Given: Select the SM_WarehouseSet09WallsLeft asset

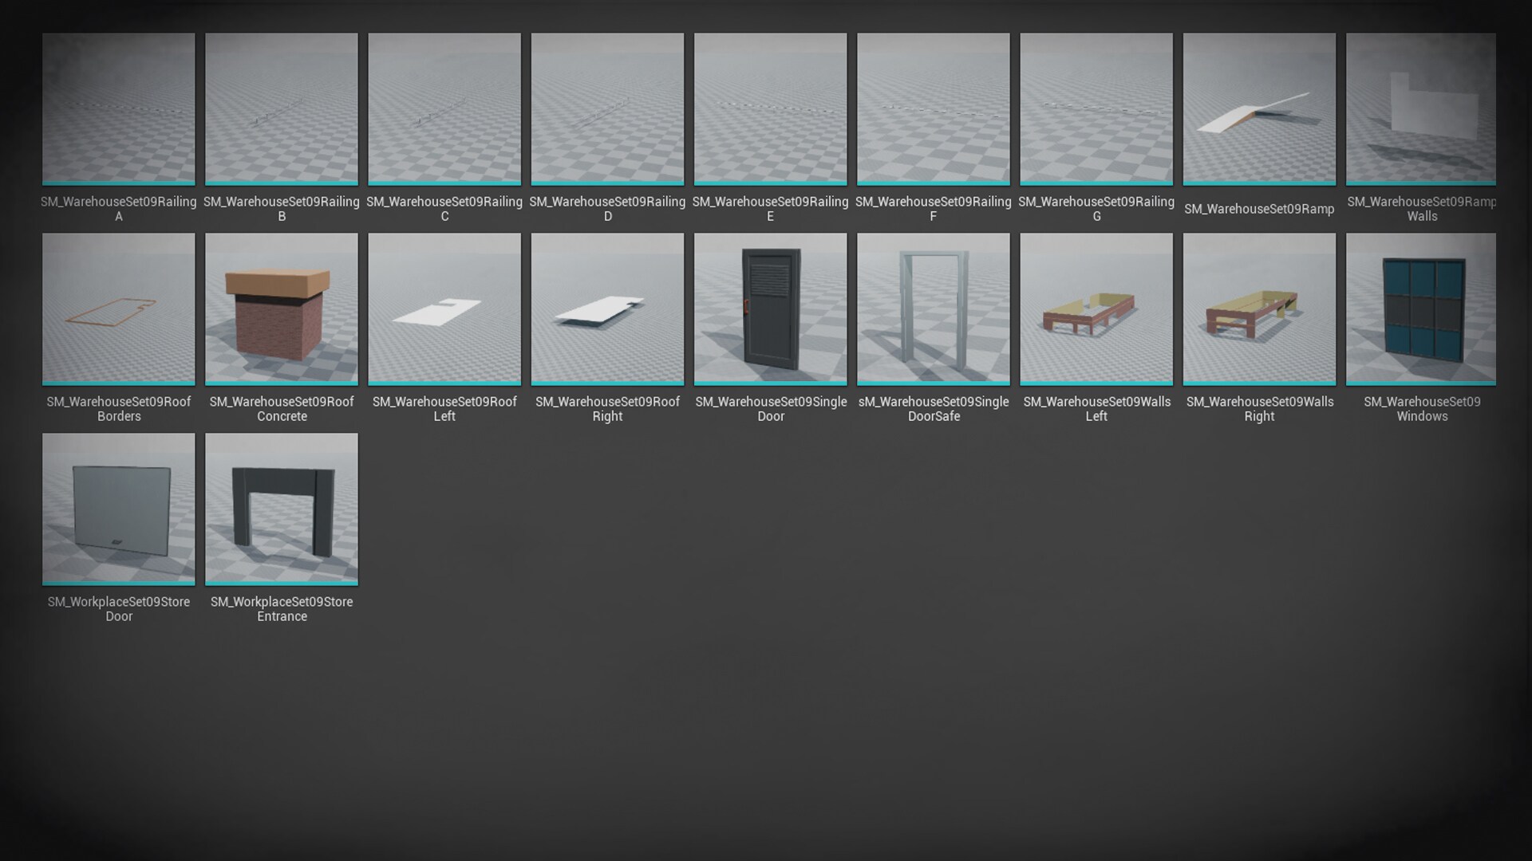Looking at the screenshot, I should click(1096, 309).
